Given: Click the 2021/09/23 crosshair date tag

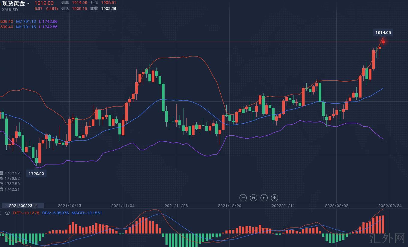Looking at the screenshot, I should tap(23, 206).
